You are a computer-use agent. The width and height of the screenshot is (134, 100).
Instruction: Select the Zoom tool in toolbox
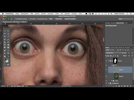point(8,56)
